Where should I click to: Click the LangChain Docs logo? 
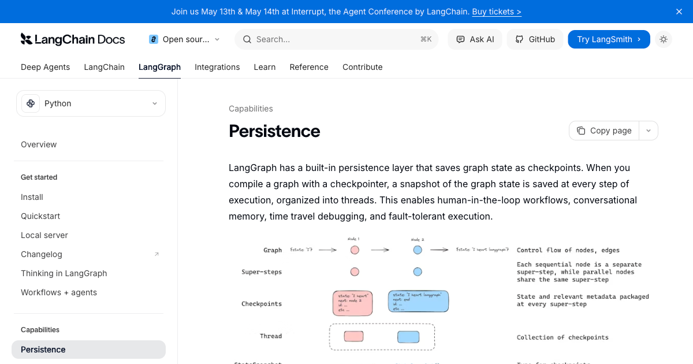point(73,39)
